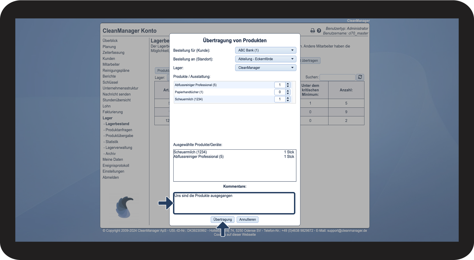Click the CleanManager link at top right
474x260 pixels.
tap(358, 21)
